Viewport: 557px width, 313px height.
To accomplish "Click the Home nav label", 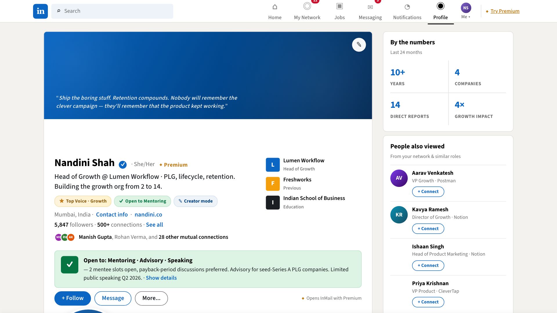I will 275,17.
